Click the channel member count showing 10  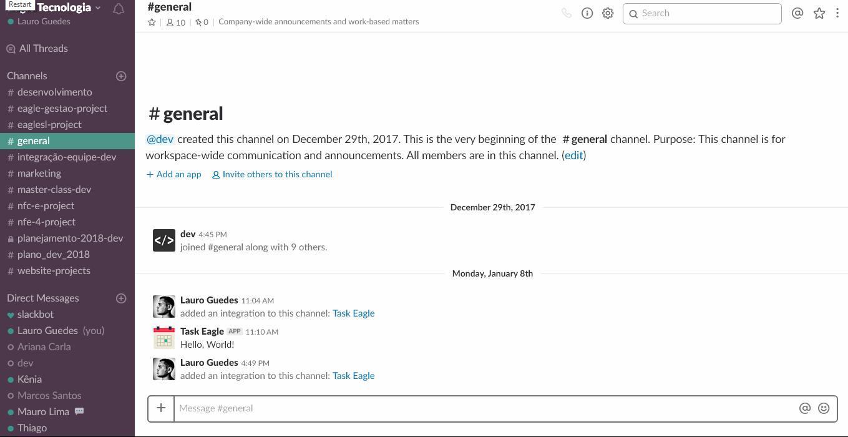[x=174, y=21]
